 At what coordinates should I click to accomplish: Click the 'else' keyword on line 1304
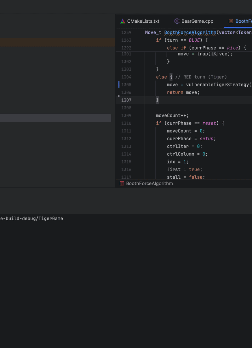161,77
